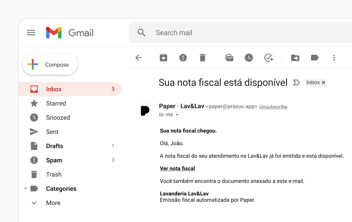Expand the More chevron in sidebar

(34, 203)
